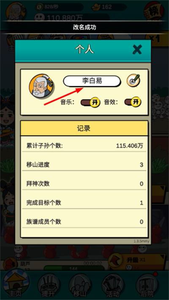This screenshot has height=300, width=169.
Task: Click the 移山进度 progress row
Action: [84, 165]
